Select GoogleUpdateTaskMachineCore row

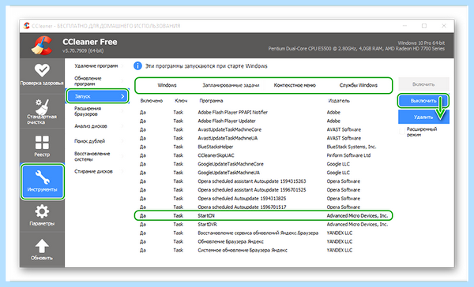coord(263,164)
